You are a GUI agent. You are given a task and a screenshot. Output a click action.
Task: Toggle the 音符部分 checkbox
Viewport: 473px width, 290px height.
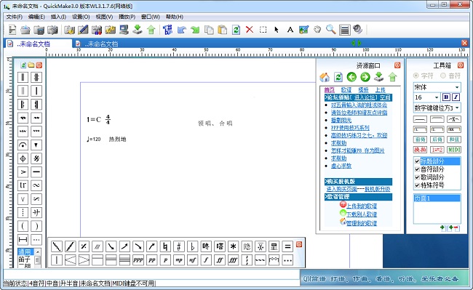tap(417, 169)
